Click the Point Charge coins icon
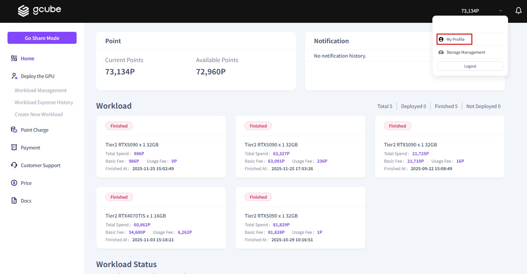Viewport: 527px width, 274px height. [14, 130]
